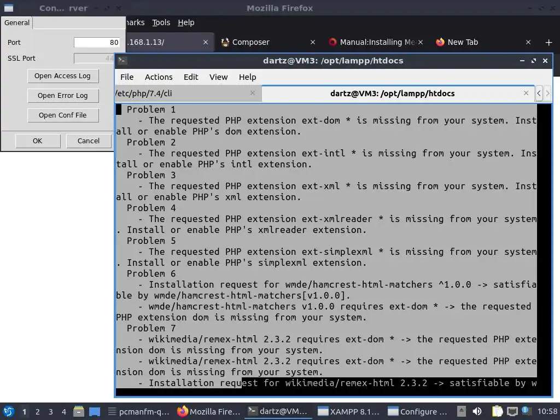560x420 pixels.
Task: Click the SSL Port field
Action: [94, 58]
